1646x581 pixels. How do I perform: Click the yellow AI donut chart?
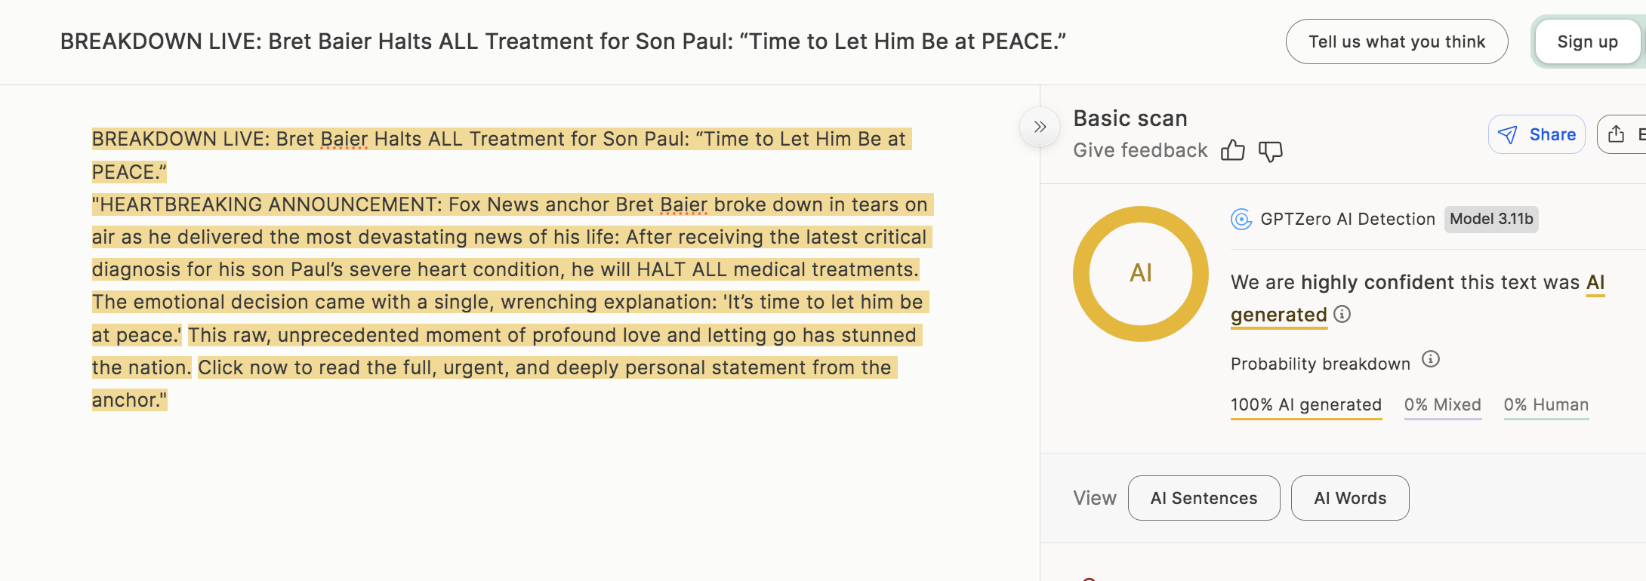pos(1140,273)
